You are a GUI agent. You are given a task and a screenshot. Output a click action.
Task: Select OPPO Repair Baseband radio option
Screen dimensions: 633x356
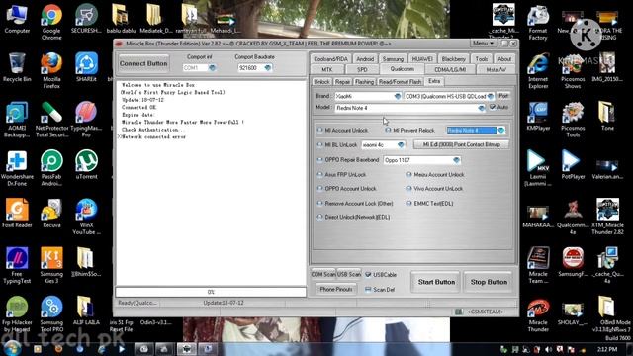pyautogui.click(x=320, y=160)
